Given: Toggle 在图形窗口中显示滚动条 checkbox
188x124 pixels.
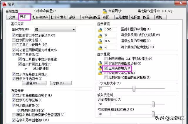Looking at the screenshot, I should pyautogui.click(x=14, y=35).
